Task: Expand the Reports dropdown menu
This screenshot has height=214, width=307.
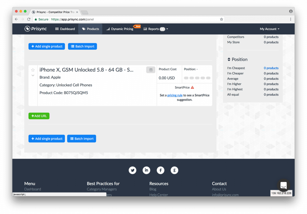Action: (x=156, y=29)
